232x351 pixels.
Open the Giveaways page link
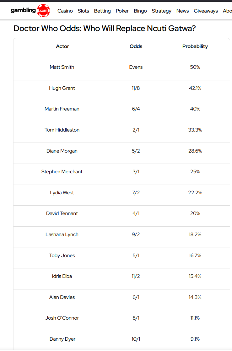pyautogui.click(x=206, y=11)
